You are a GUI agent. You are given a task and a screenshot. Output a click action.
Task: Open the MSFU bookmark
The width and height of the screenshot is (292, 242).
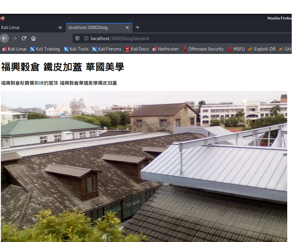[236, 49]
